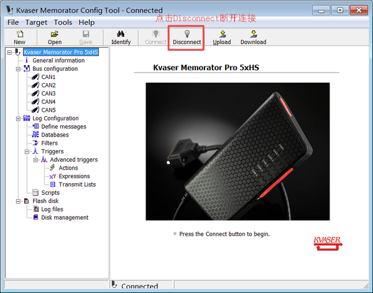373x293 pixels.
Task: Select CAN1 channel label
Action: point(48,77)
